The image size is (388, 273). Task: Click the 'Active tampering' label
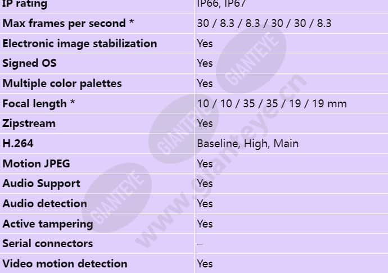coord(48,224)
